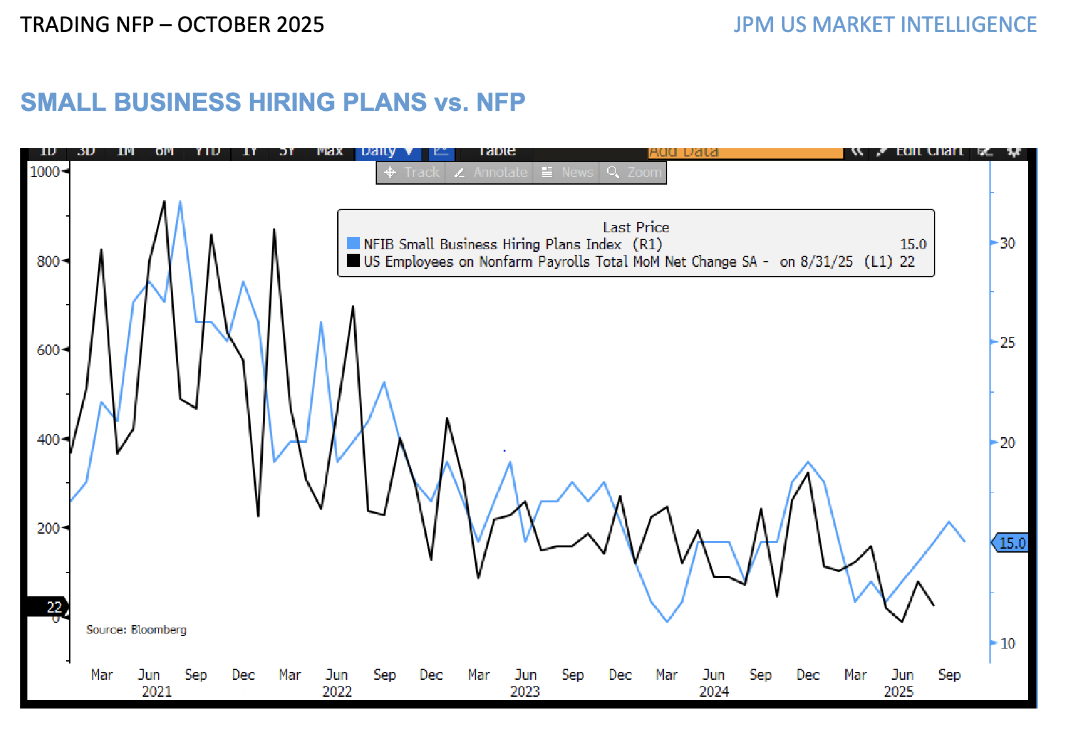
Task: Open the Daily frequency dropdown
Action: [387, 153]
